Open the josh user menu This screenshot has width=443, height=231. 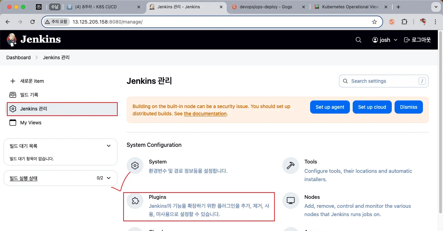click(385, 40)
